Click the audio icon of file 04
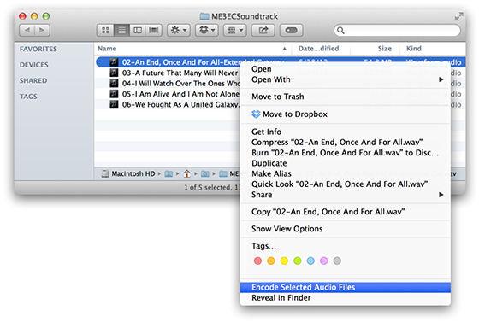479x322 pixels. click(114, 83)
